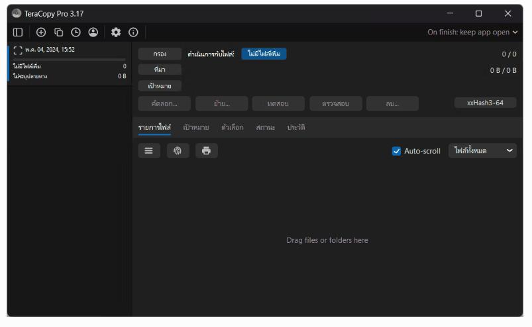Open the hamburger list menu button

148,151
